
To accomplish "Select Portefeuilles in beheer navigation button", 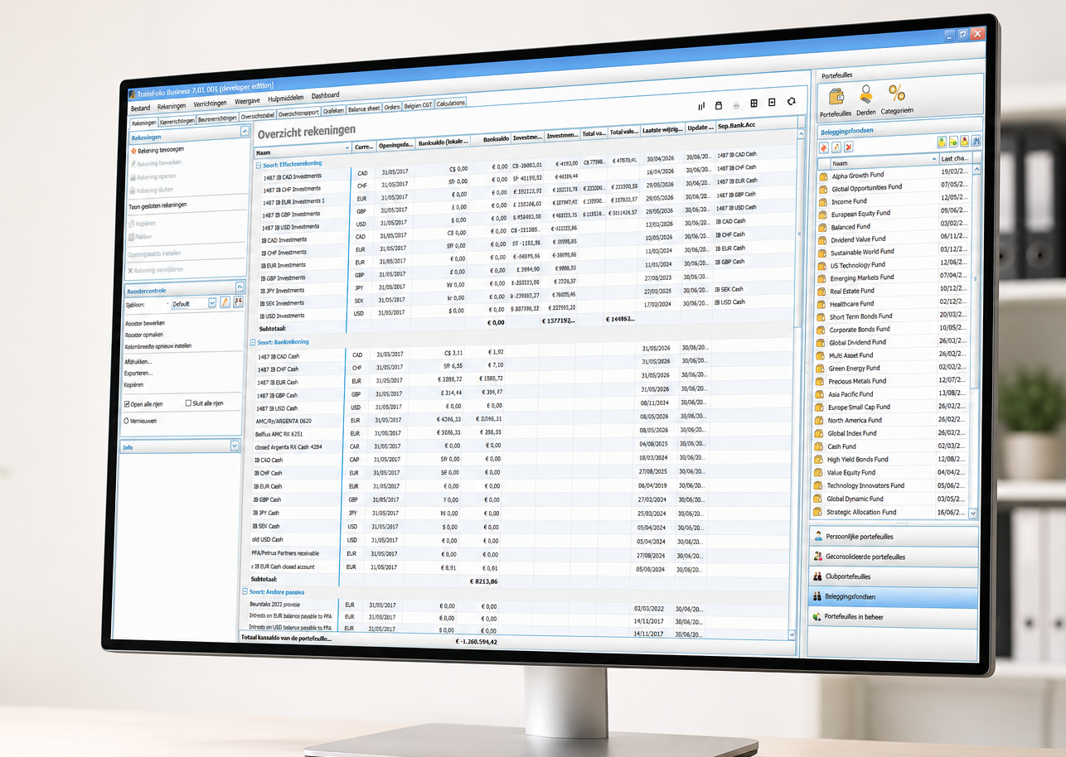I will coord(893,617).
